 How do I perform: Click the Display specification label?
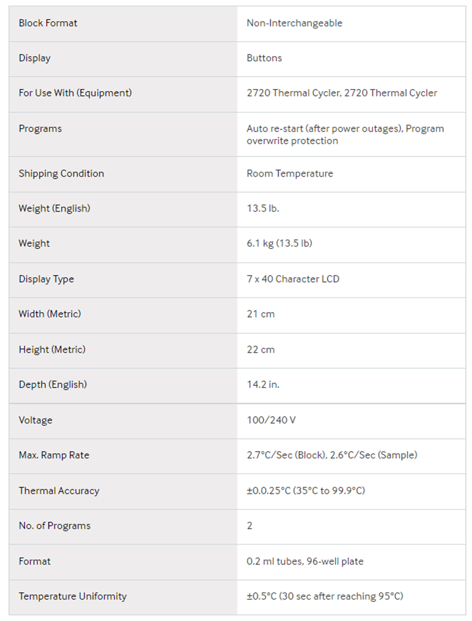pos(34,58)
